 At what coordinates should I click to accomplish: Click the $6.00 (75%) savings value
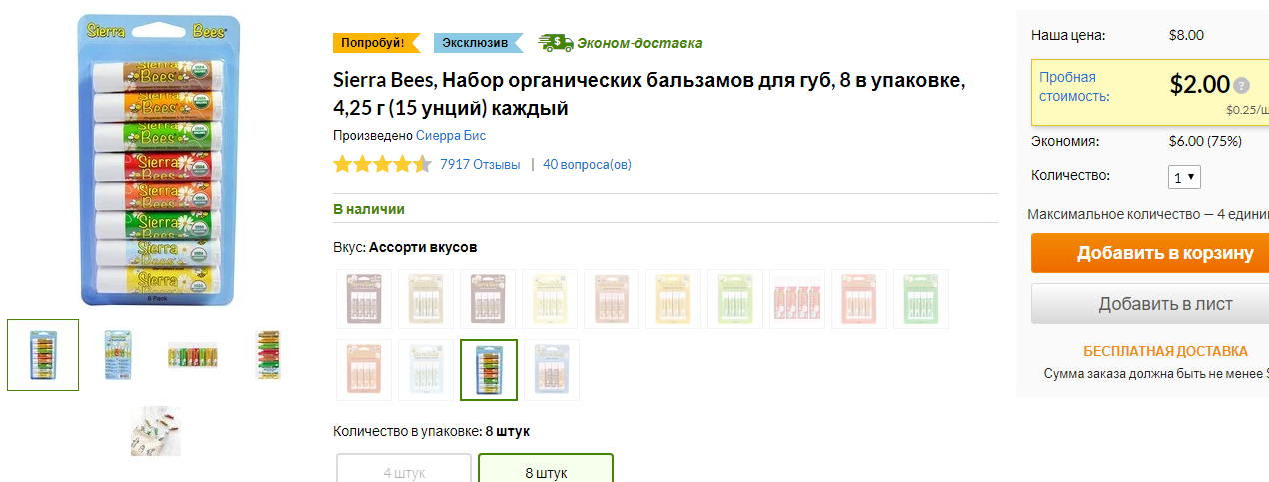[1204, 141]
